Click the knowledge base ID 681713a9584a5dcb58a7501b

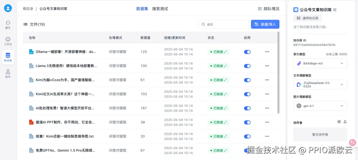tap(314, 45)
